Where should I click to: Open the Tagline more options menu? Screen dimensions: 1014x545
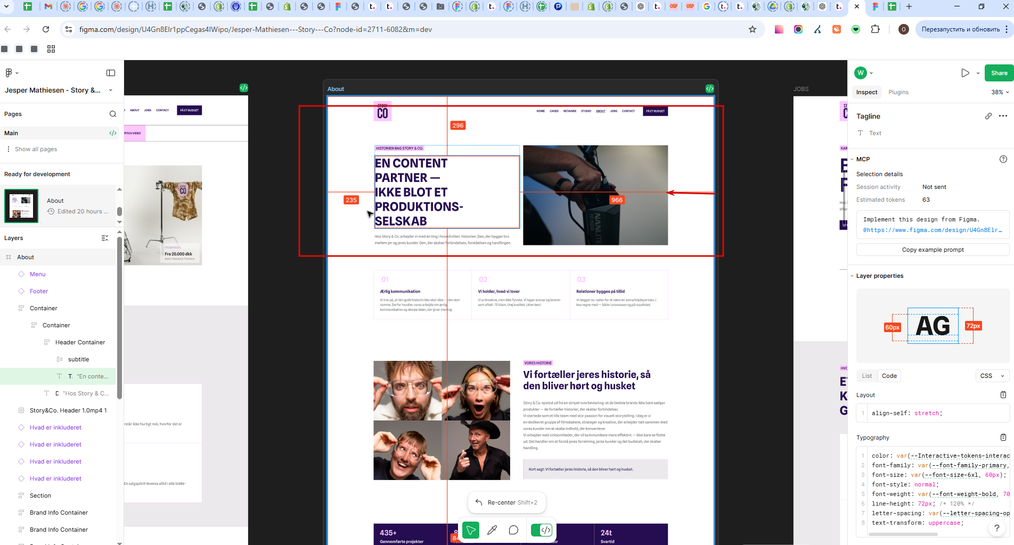point(1003,116)
